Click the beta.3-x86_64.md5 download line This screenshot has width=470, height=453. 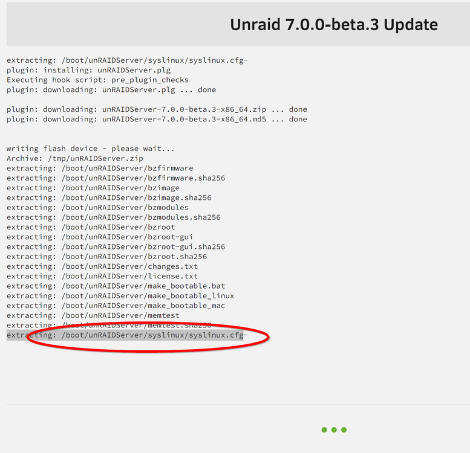[x=157, y=120]
